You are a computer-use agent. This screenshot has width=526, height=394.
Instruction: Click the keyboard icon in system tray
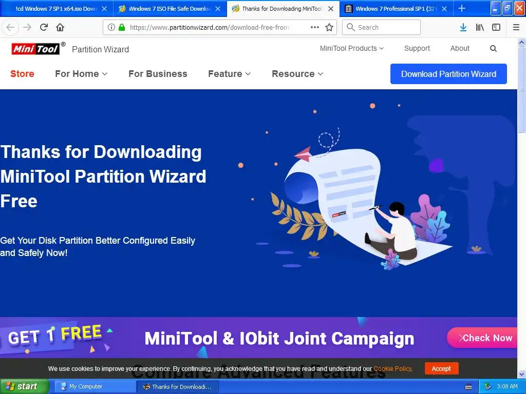point(468,387)
